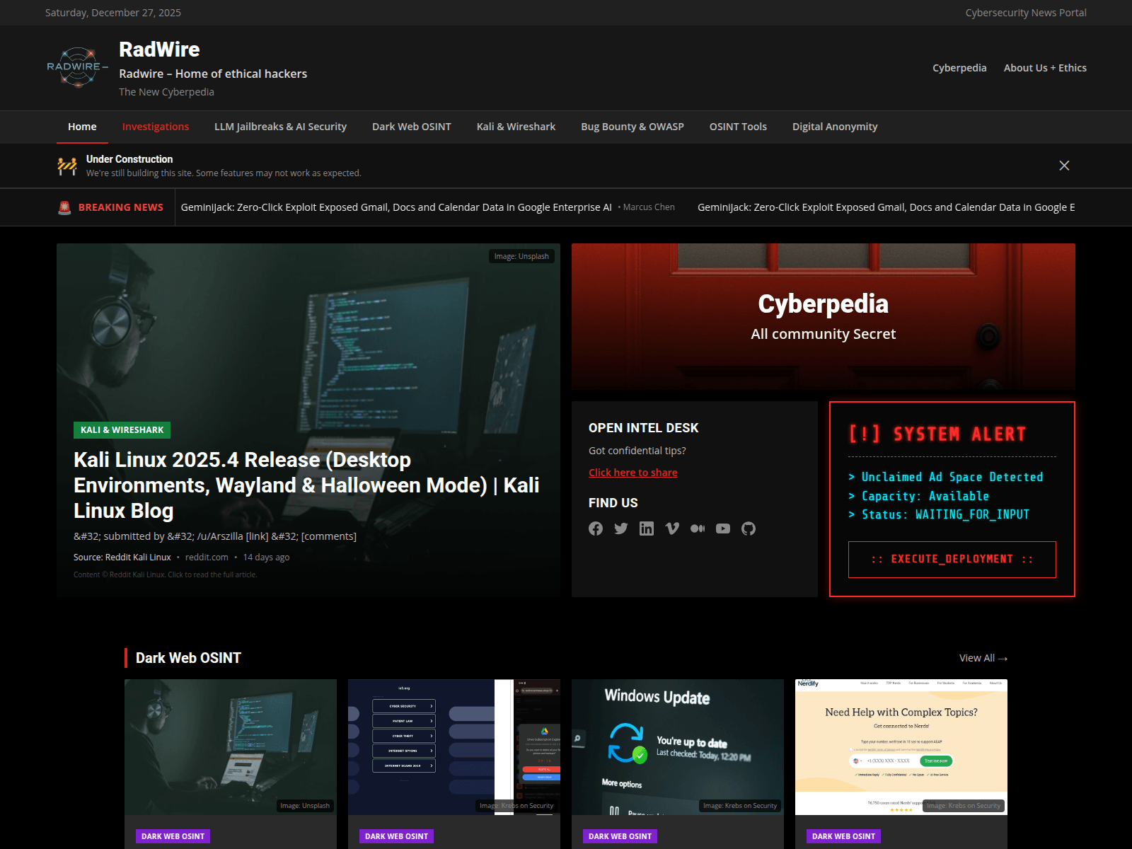Click 'Source: Reddit Kali Linux' text
The height and width of the screenshot is (849, 1132).
click(x=122, y=558)
